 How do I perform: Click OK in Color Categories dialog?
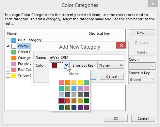(x=116, y=118)
